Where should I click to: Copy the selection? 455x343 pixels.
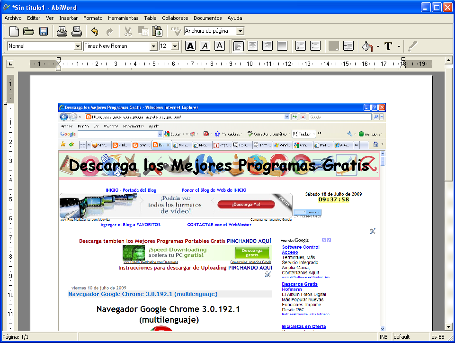[x=143, y=31]
